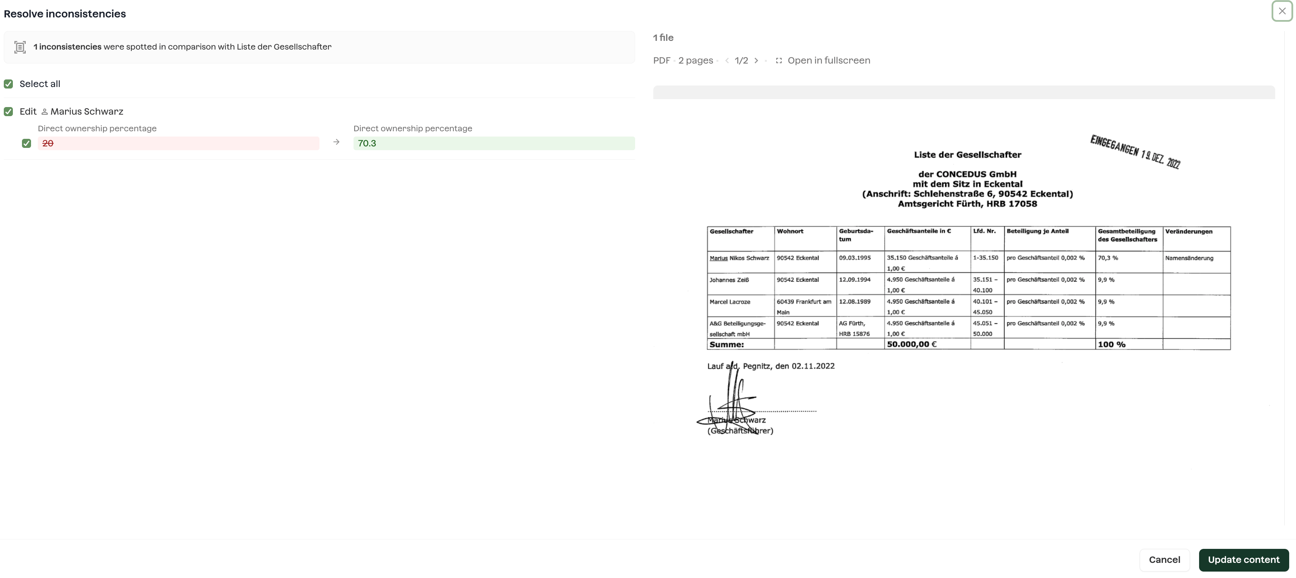The width and height of the screenshot is (1296, 578).
Task: Click the person icon beside Marius Schwarz
Action: (44, 112)
